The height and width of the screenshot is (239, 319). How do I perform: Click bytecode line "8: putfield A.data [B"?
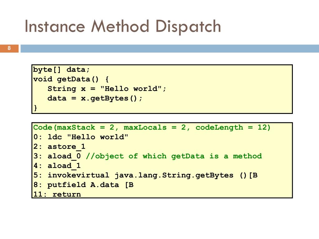[83, 185]
